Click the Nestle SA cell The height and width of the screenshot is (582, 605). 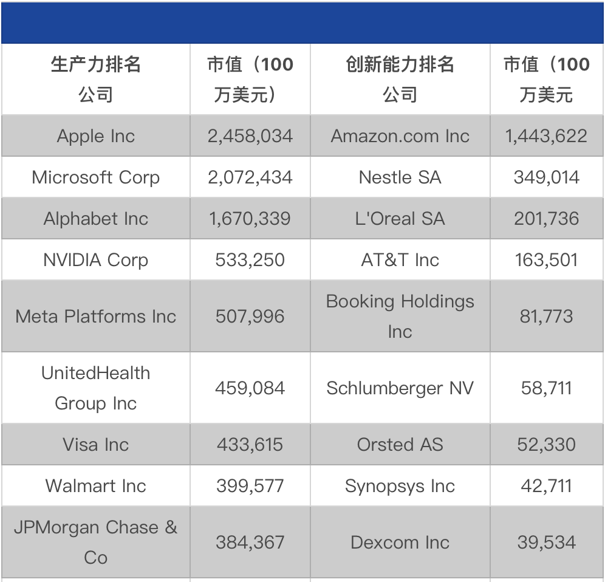coord(400,177)
